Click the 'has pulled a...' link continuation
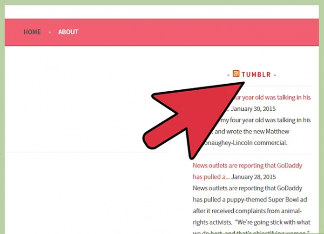Viewport: 324px width, 234px height. 211,177
